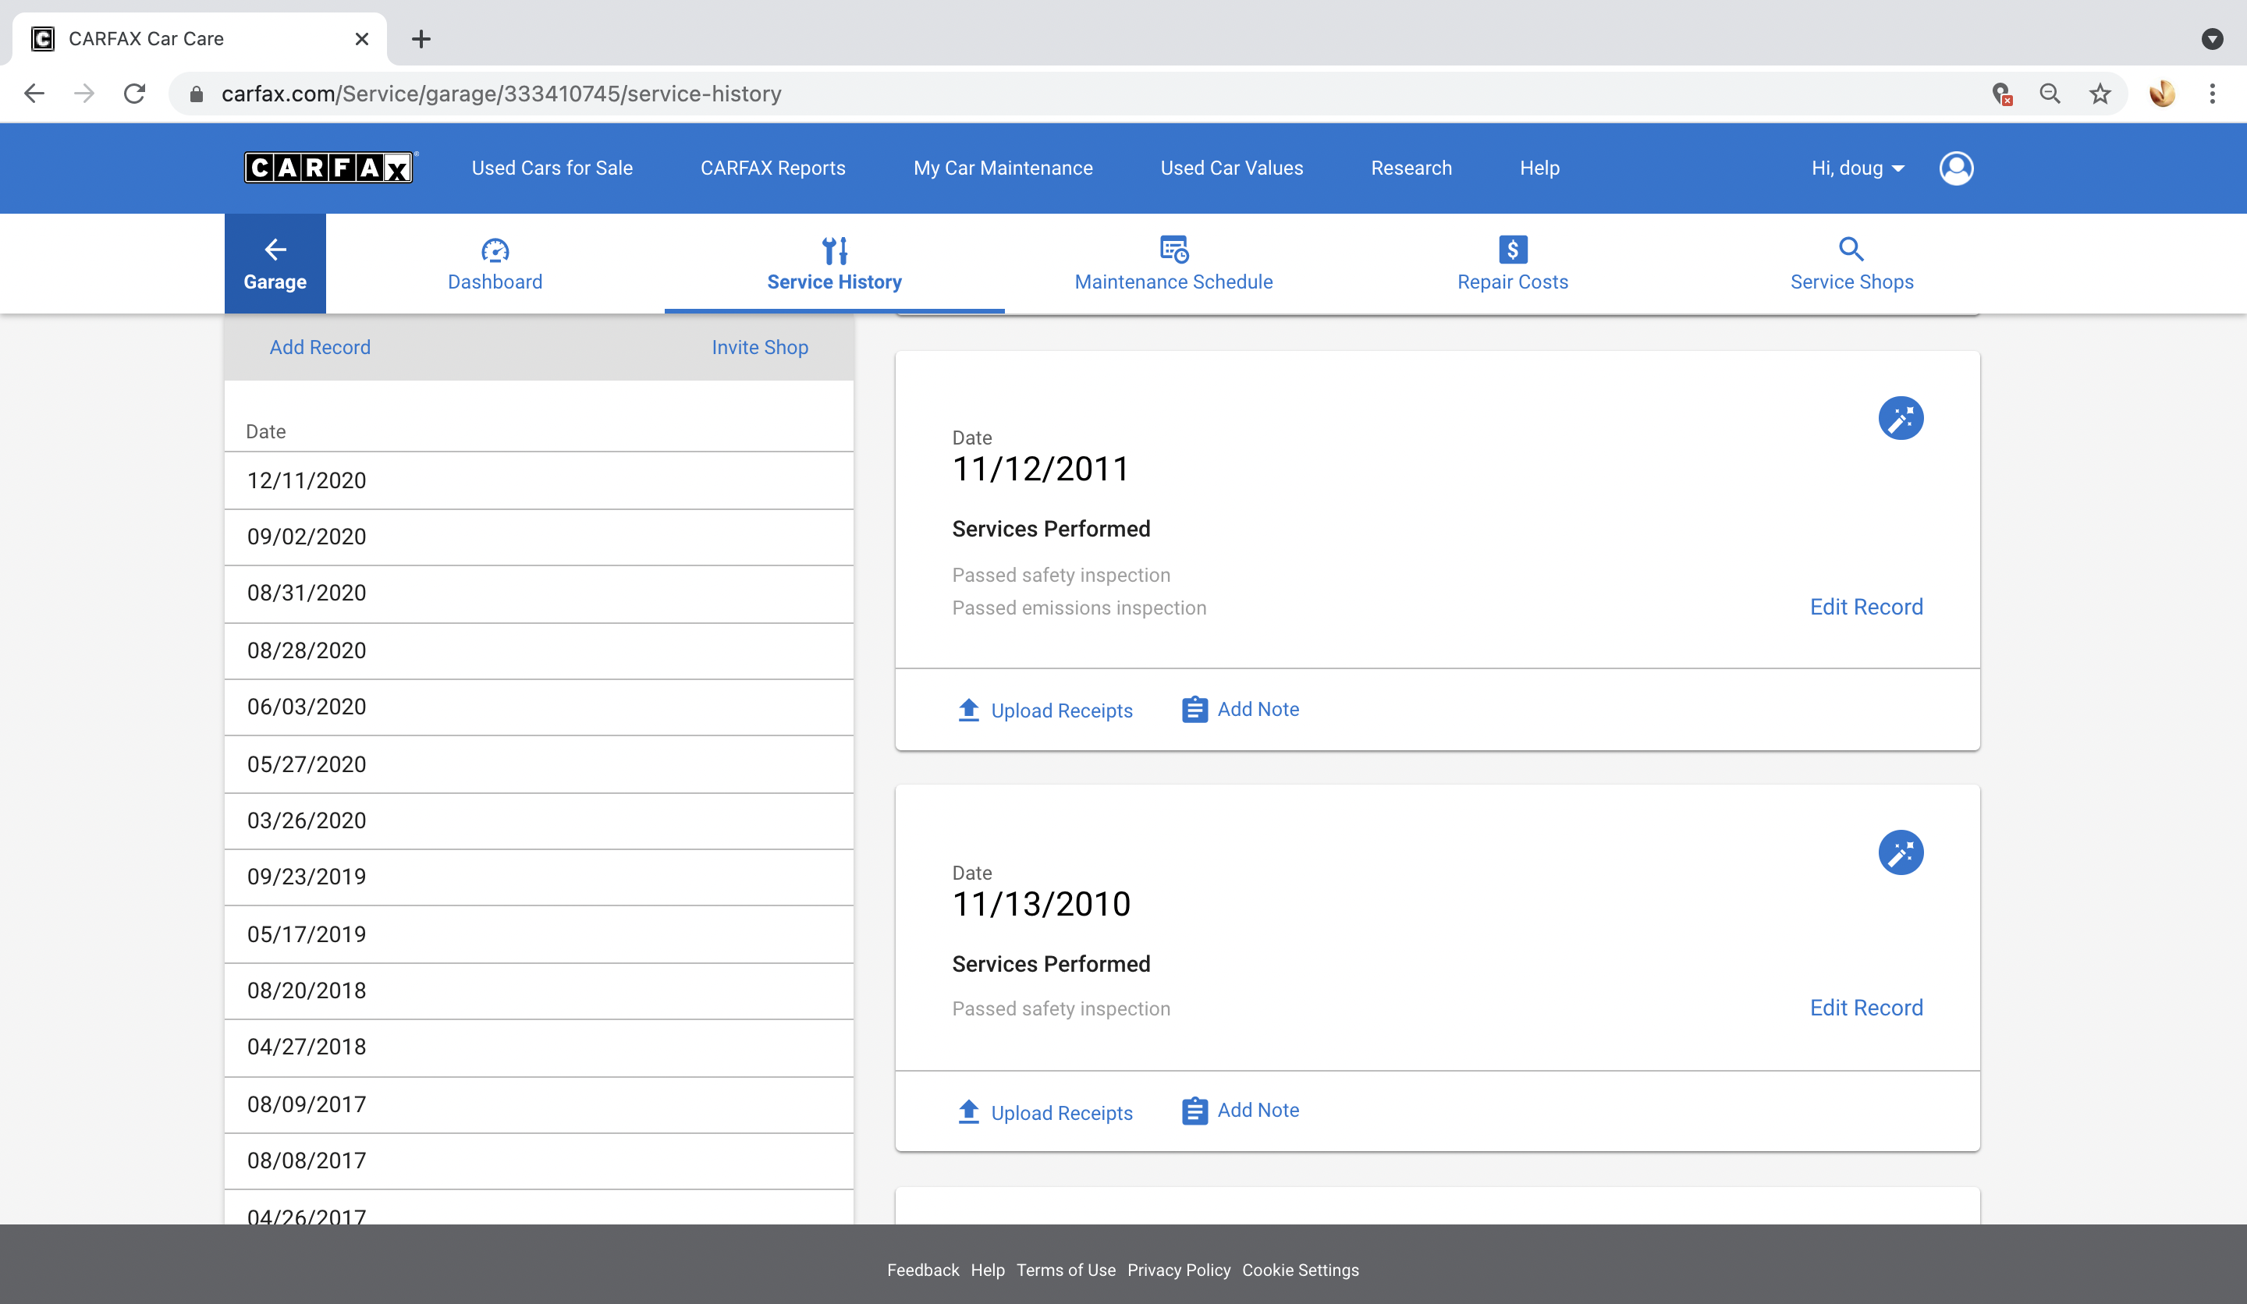This screenshot has width=2247, height=1304.
Task: Go back in browser history
Action: click(34, 94)
